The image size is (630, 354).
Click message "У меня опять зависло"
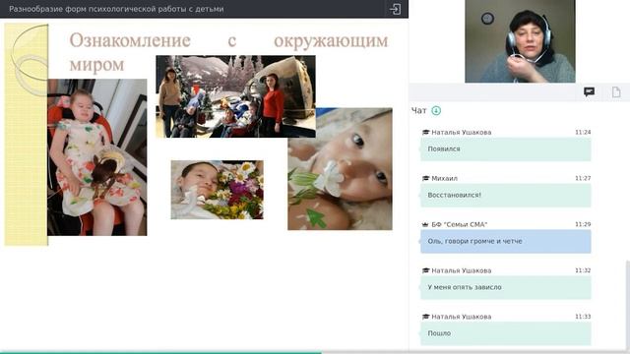tap(505, 287)
